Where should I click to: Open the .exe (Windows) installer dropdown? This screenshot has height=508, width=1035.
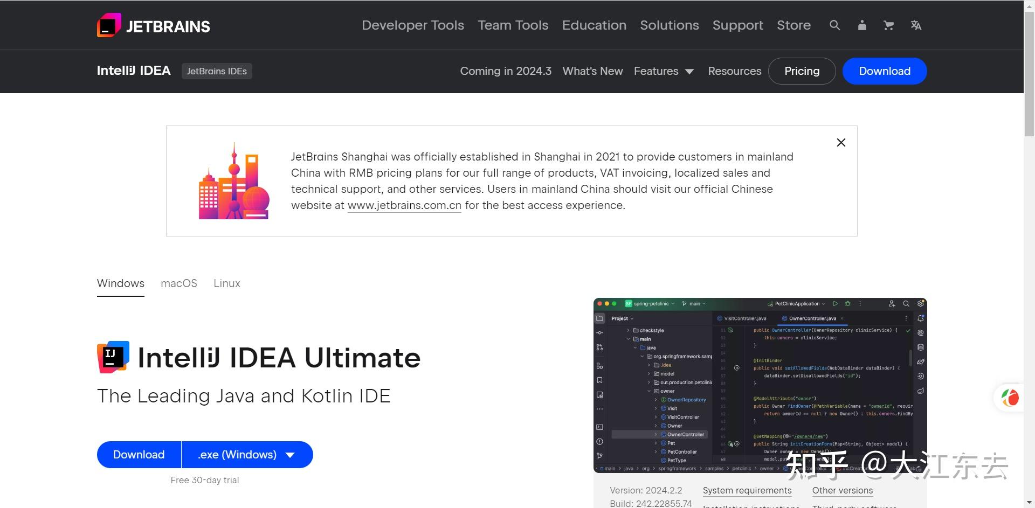pos(247,455)
